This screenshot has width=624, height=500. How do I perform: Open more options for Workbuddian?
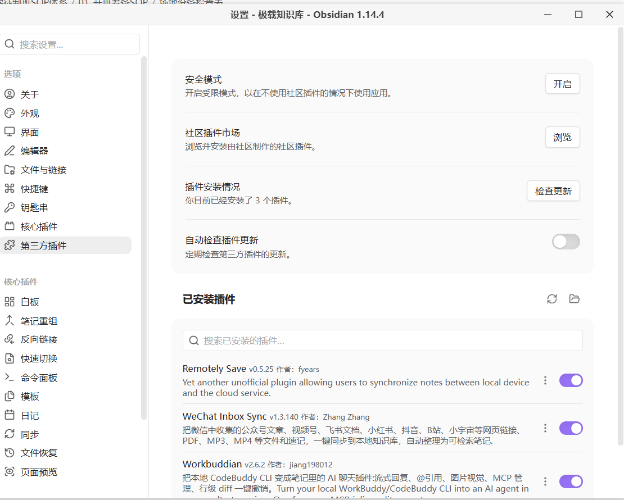click(545, 481)
